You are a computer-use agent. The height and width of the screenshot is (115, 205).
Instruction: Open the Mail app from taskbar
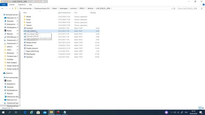pyautogui.click(x=45, y=112)
